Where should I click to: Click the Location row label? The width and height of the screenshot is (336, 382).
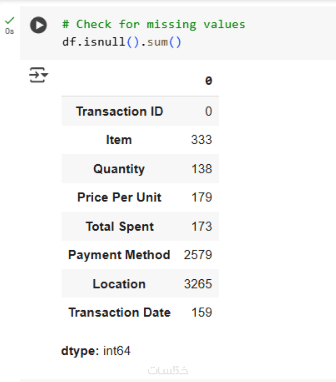coord(119,284)
